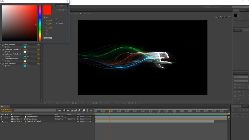
Task: Uncheck the Preview checkbox in Color dialog
Action: 57,23
